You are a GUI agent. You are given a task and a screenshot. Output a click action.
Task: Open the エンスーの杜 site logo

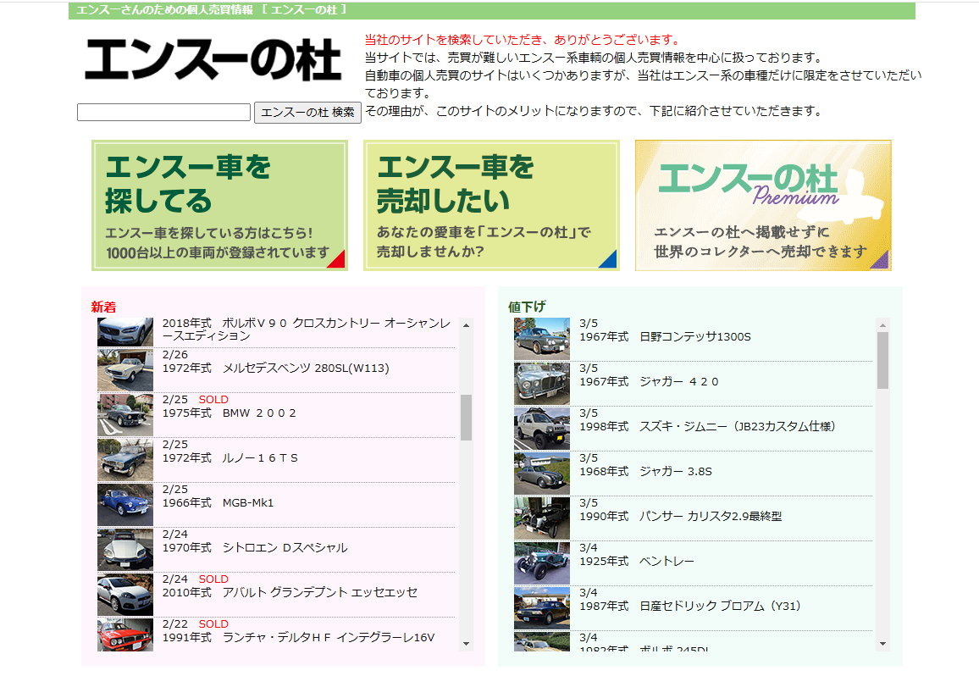(x=213, y=60)
